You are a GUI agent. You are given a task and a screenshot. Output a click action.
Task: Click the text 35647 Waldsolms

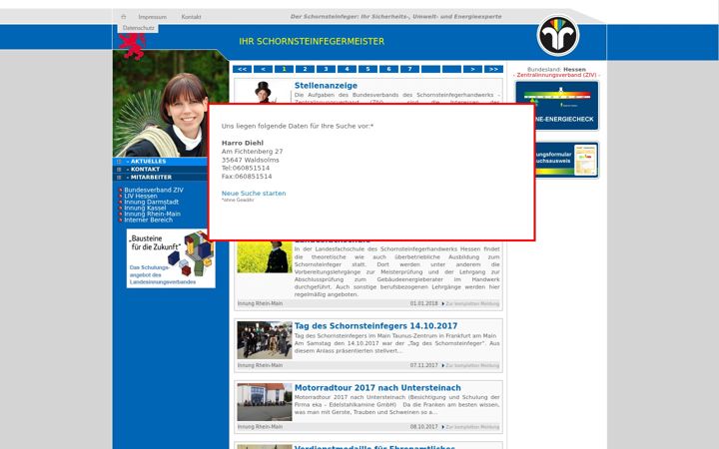pyautogui.click(x=251, y=160)
